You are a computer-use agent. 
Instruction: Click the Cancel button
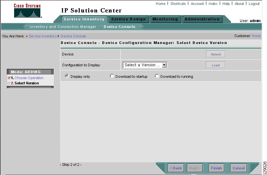pos(238,168)
